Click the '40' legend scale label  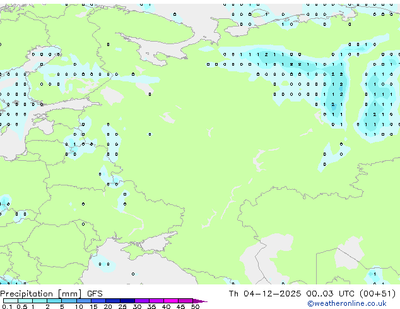(166, 306)
